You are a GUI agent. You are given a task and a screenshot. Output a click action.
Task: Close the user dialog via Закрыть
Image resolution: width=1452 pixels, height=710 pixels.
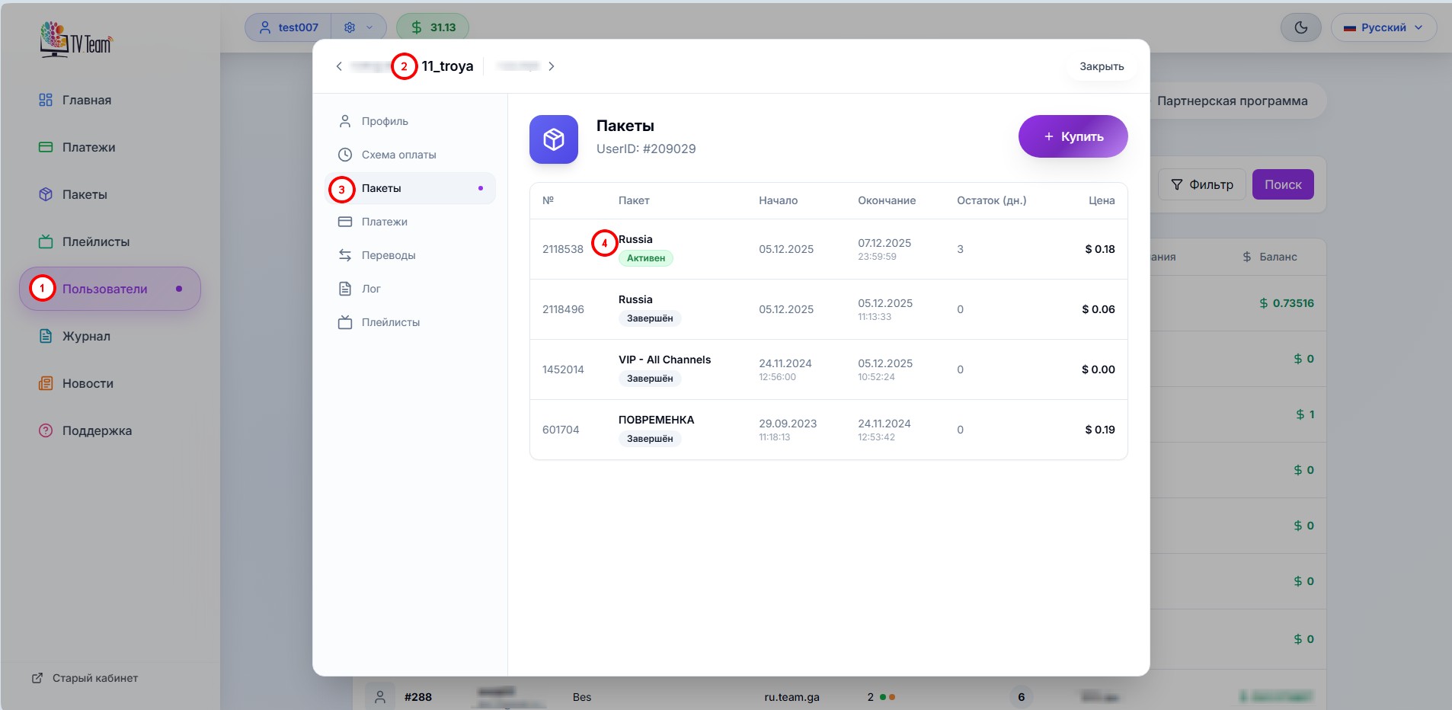[1101, 66]
